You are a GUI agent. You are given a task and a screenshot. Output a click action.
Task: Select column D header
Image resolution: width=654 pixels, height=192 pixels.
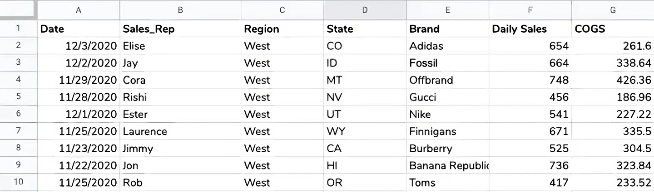(365, 10)
